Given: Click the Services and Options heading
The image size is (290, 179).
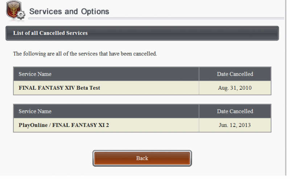Looking at the screenshot, I should tap(69, 12).
